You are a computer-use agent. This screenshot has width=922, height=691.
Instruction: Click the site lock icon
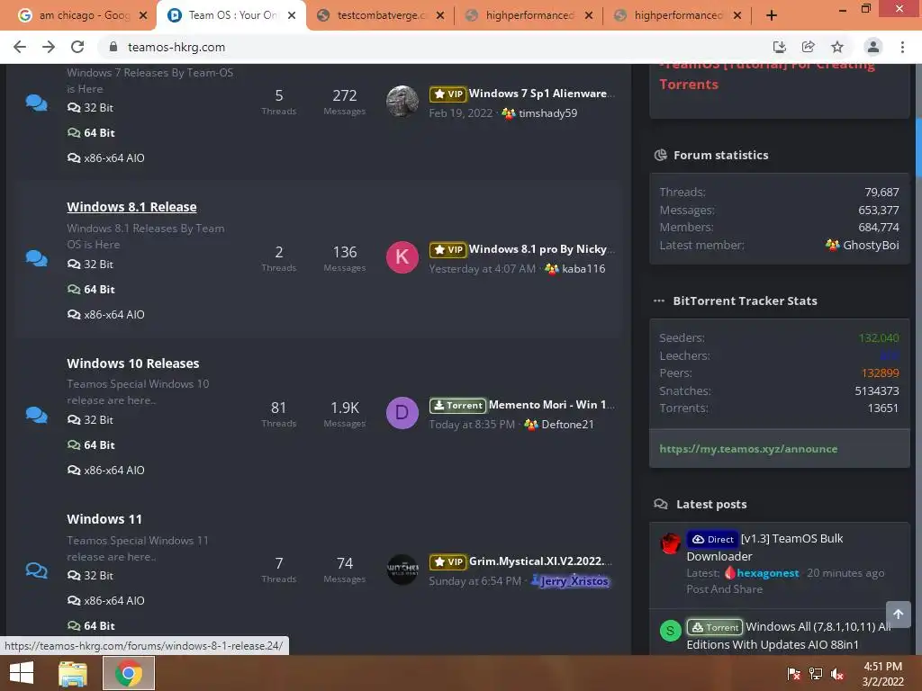pyautogui.click(x=113, y=47)
